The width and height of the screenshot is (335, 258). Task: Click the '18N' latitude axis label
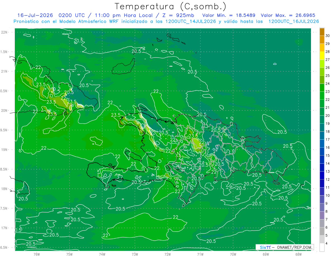5,189
